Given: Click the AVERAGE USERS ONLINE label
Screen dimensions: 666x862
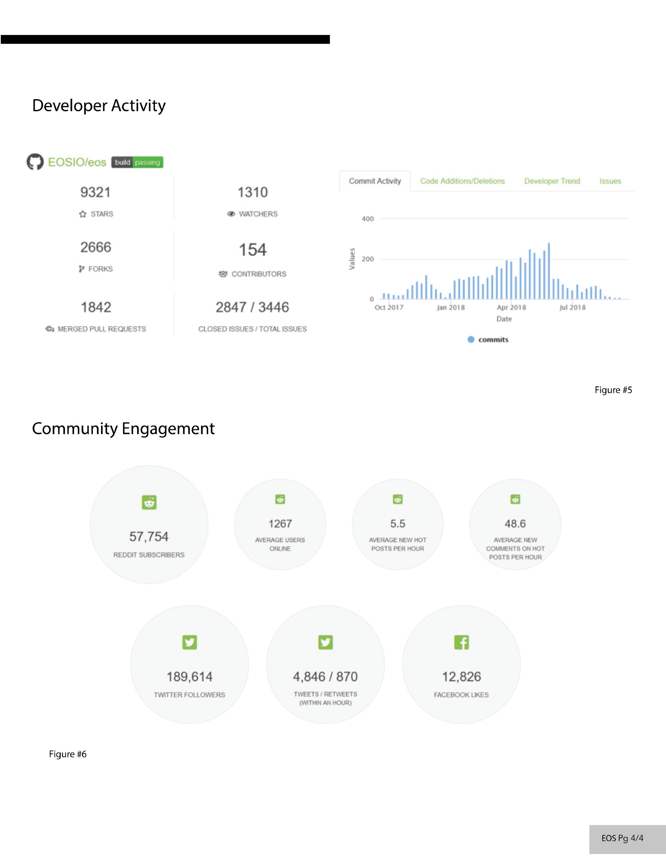Looking at the screenshot, I should coord(280,544).
